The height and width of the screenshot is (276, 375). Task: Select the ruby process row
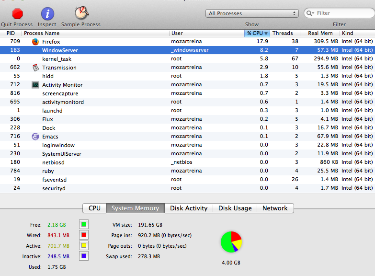188,171
